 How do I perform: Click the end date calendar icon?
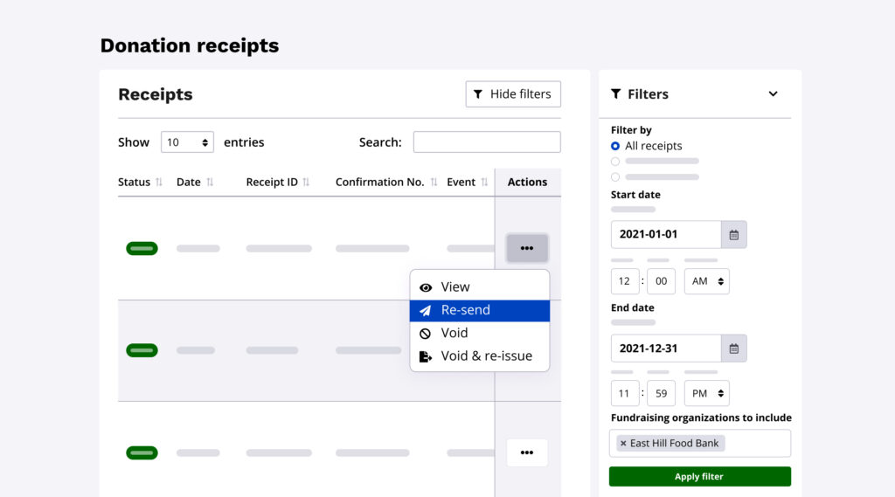pyautogui.click(x=734, y=349)
